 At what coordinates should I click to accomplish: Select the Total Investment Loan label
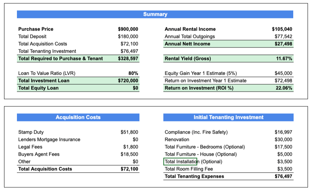coord(44,81)
